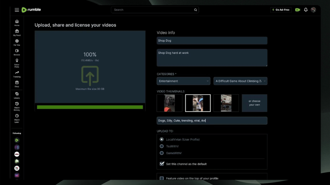The height and width of the screenshot is (185, 330).
Task: Open Shop in the sidebar
Action: tap(17, 84)
